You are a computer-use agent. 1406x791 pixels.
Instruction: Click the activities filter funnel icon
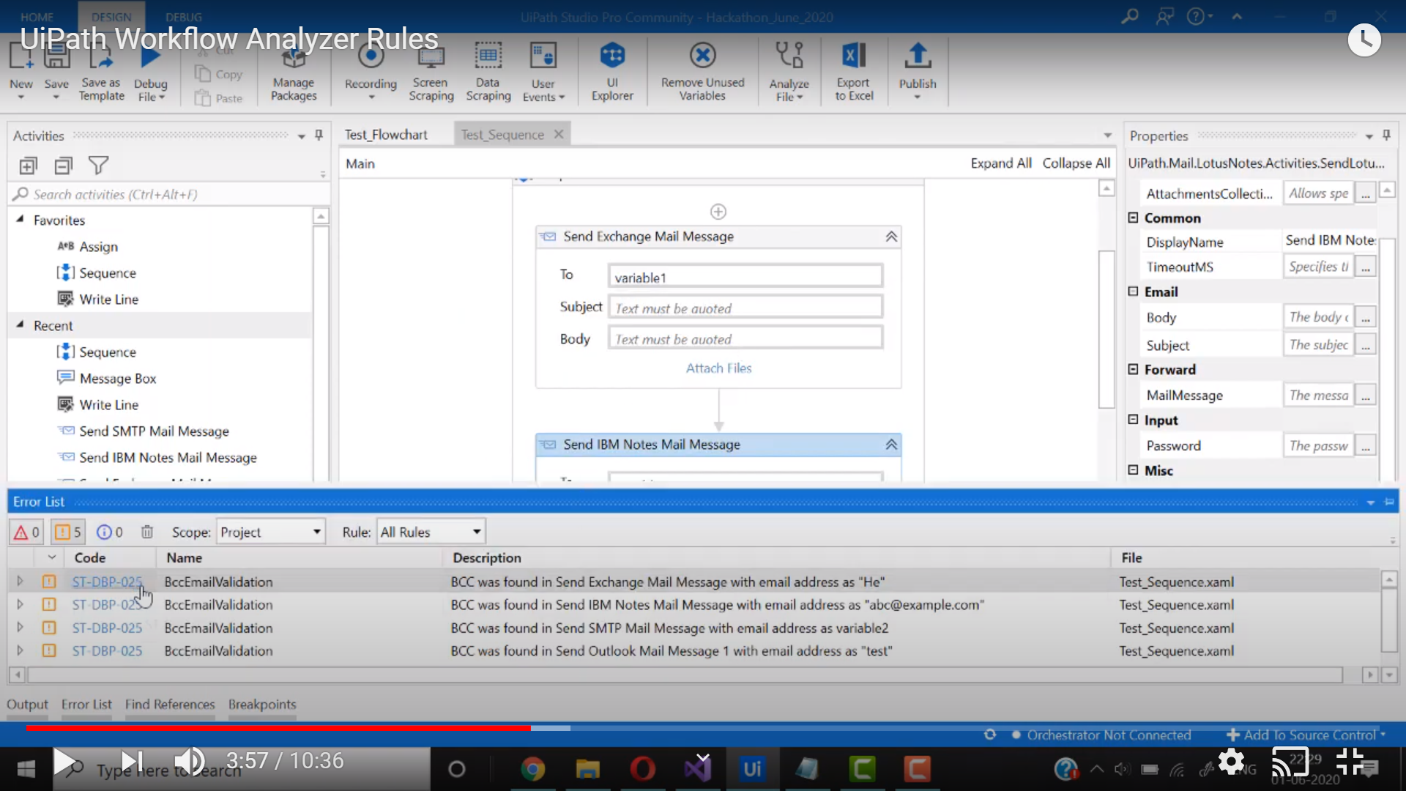point(98,166)
